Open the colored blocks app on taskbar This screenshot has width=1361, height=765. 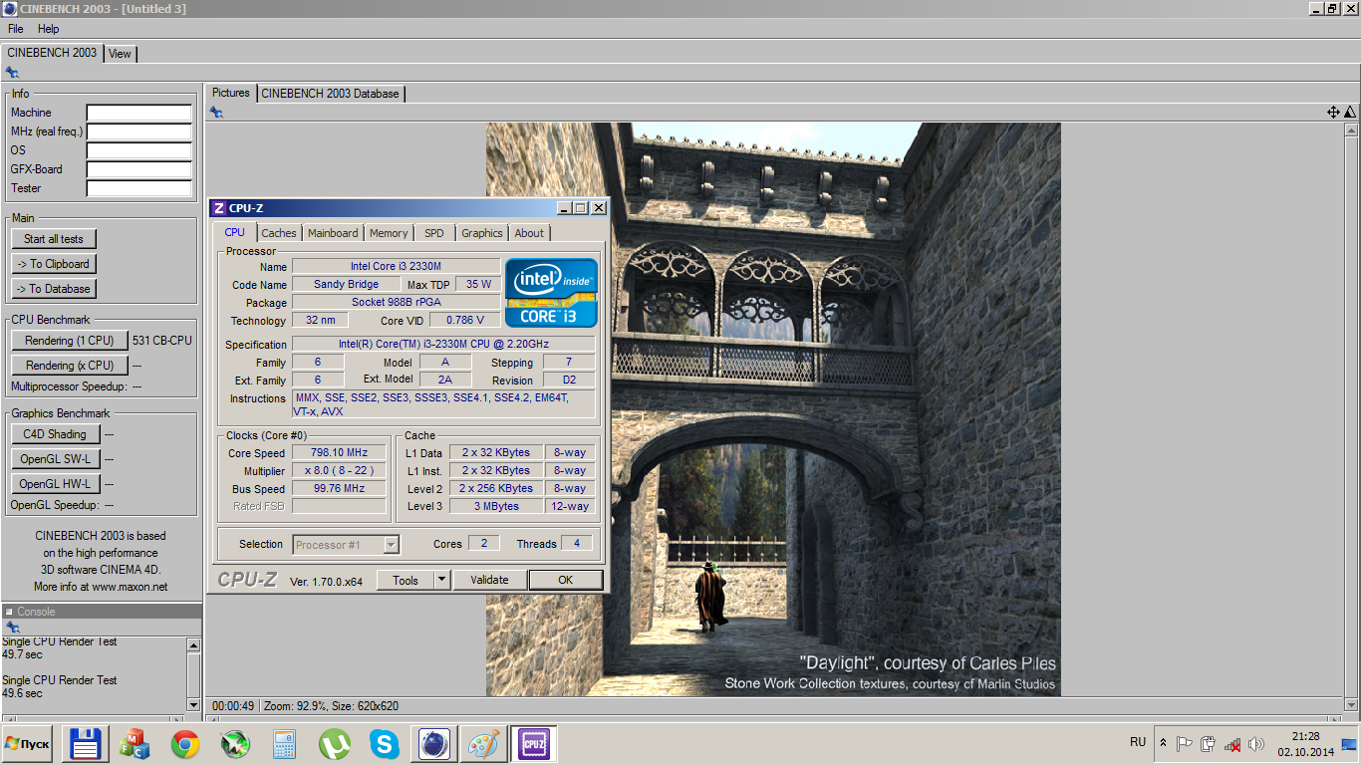tap(135, 744)
